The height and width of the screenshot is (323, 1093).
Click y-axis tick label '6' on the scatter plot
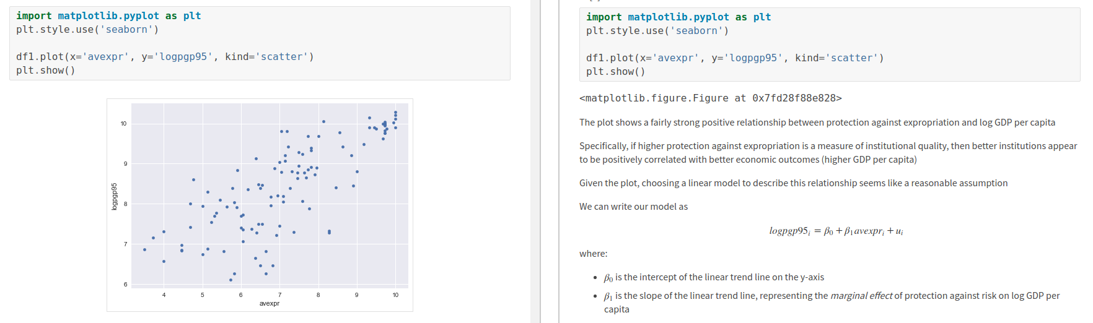pos(125,285)
